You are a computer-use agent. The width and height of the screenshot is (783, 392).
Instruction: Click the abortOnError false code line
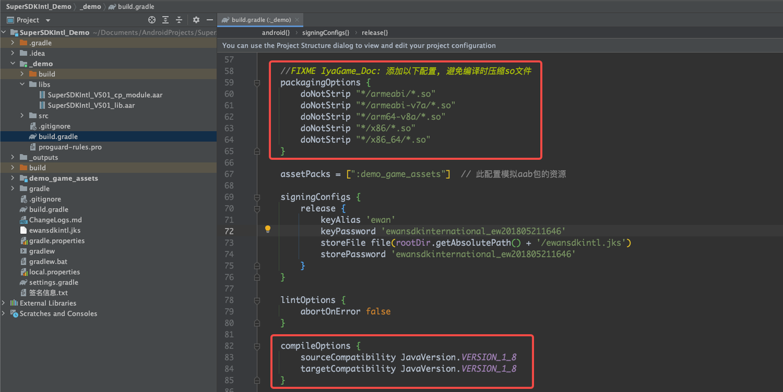pyautogui.click(x=345, y=311)
